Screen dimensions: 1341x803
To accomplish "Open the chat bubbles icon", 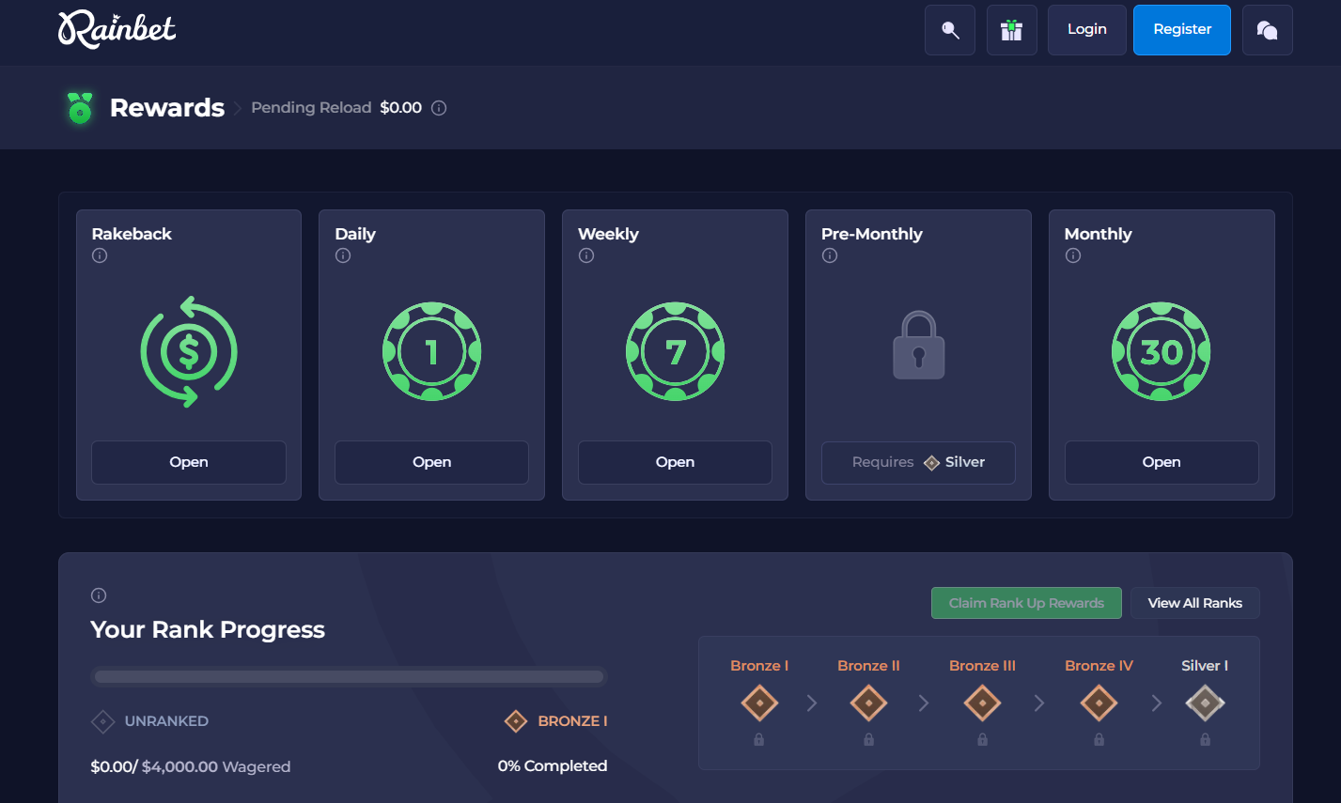I will pos(1268,30).
